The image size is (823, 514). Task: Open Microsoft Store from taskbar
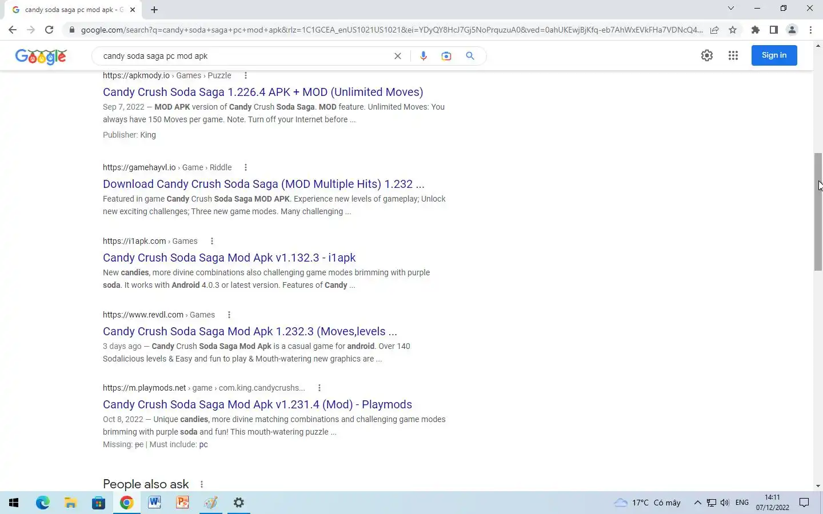(x=98, y=503)
